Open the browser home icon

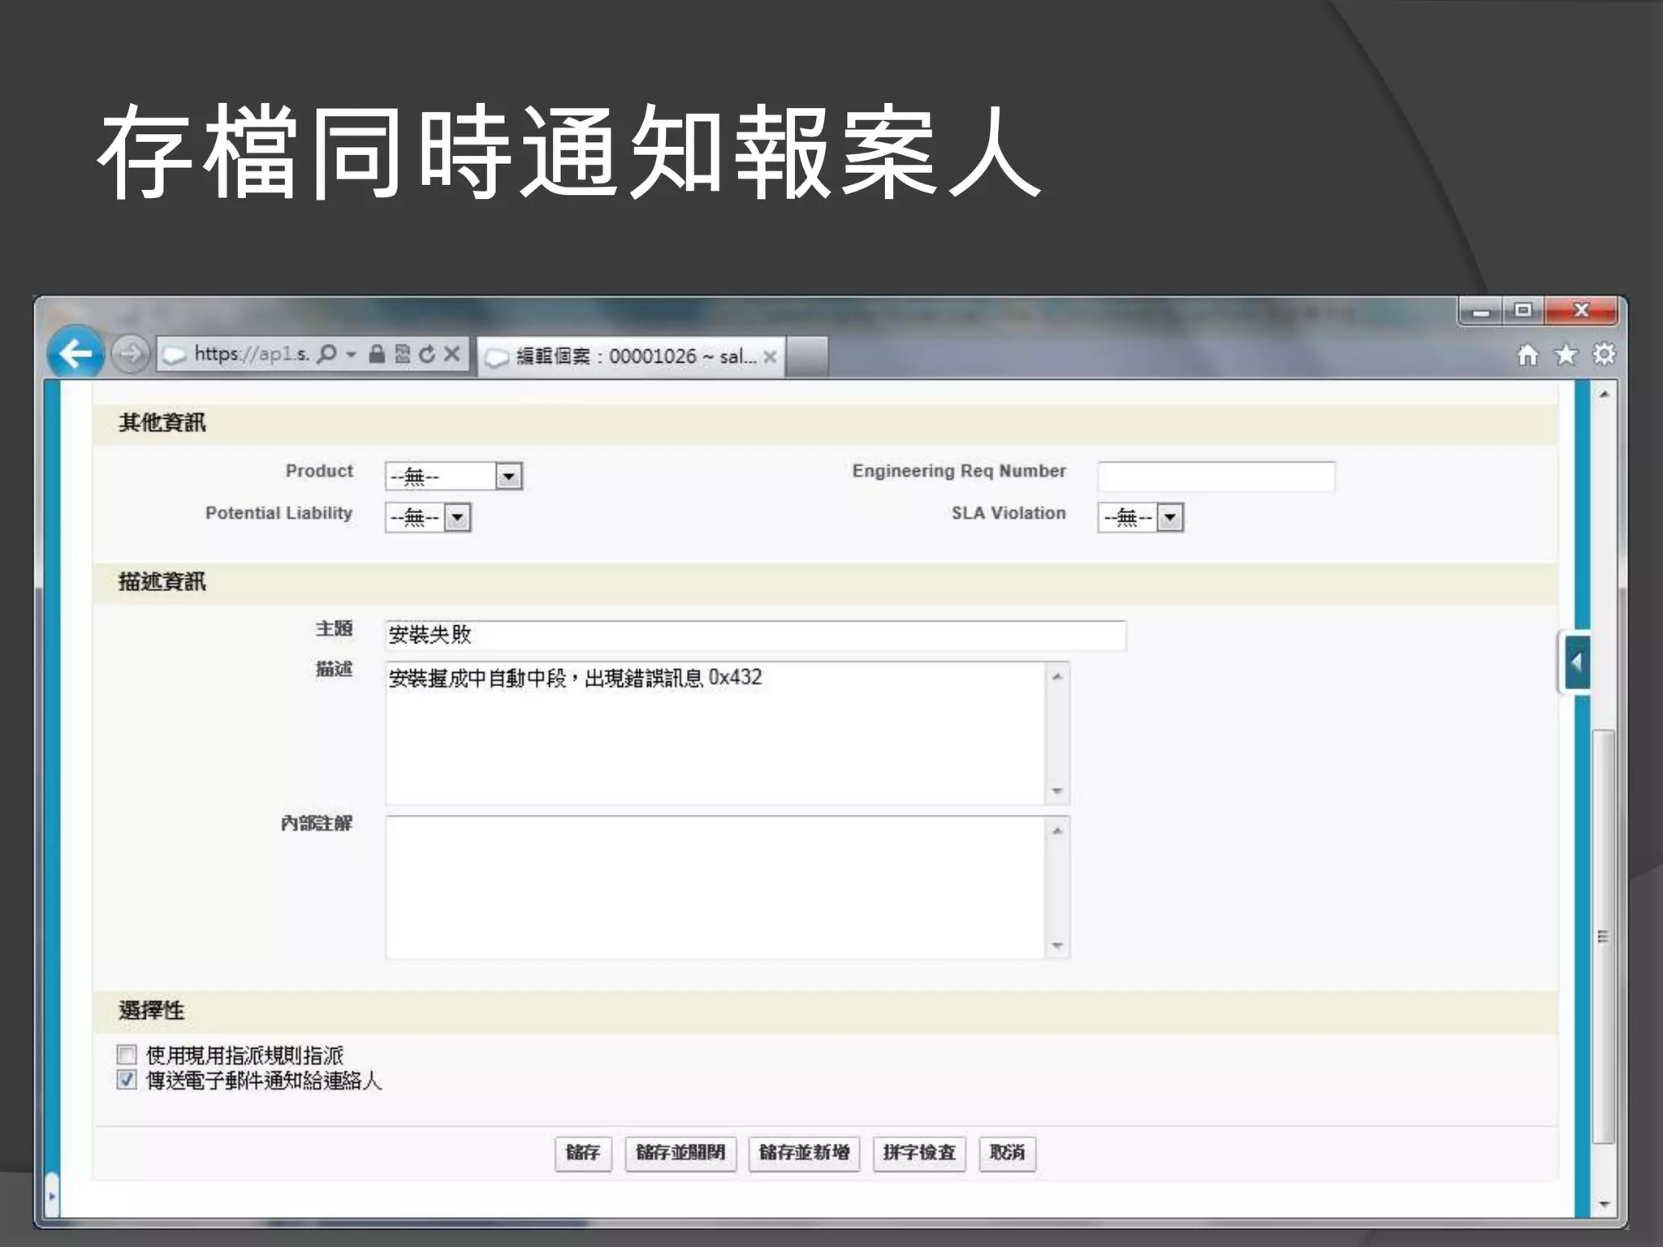coord(1528,355)
